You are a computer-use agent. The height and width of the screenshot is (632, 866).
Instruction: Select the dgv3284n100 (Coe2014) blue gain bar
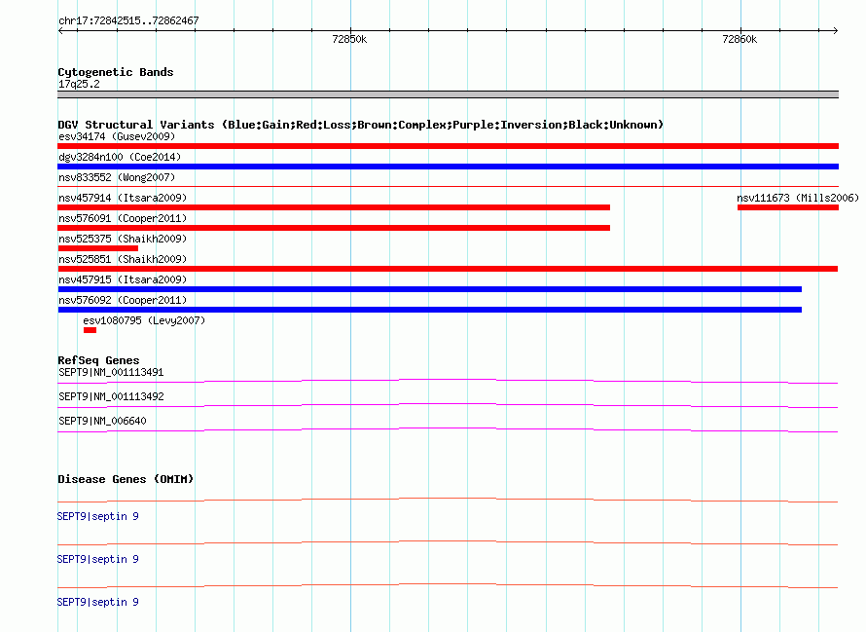[448, 167]
